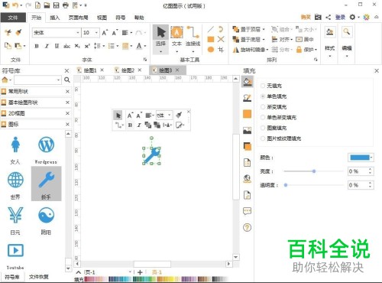The height and width of the screenshot is (283, 382).
Task: Expand 保护 protect dropdown
Action: [x=316, y=50]
